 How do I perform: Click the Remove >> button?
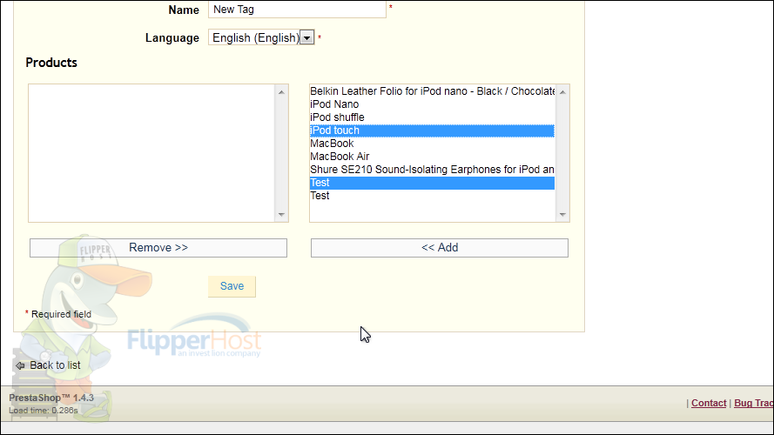point(158,248)
